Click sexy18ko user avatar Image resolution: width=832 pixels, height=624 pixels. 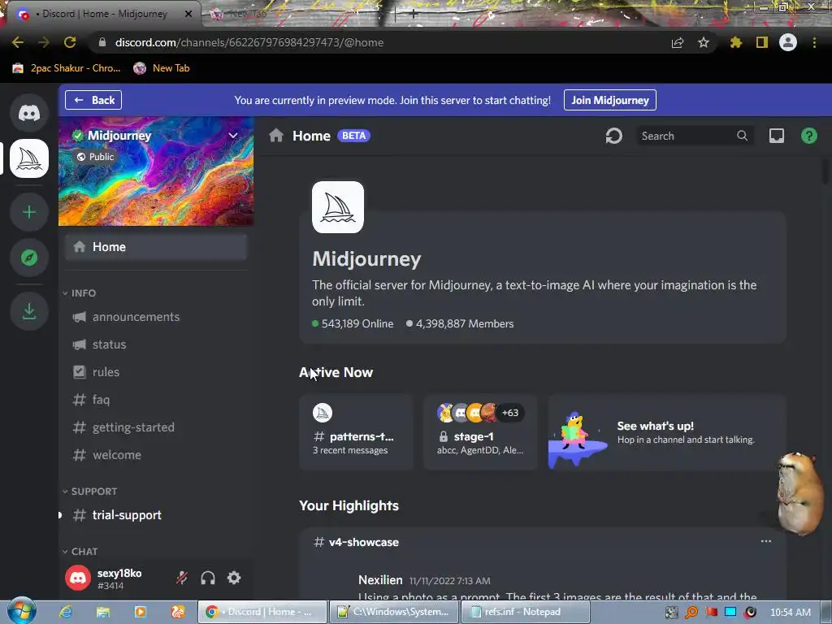78,578
